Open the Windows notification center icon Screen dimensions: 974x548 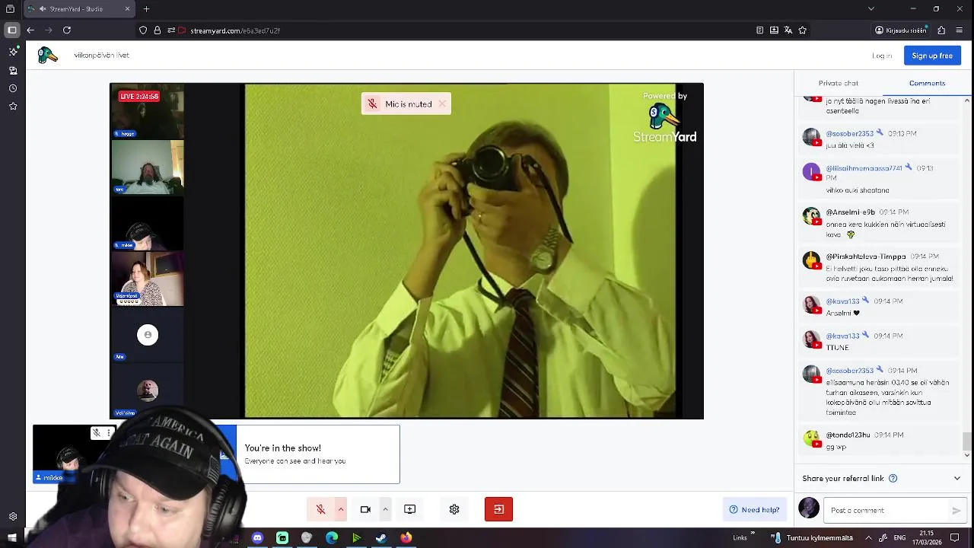[955, 537]
